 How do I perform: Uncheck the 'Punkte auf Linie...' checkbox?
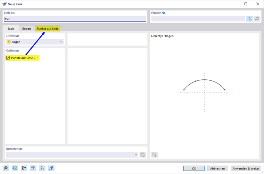(x=8, y=58)
